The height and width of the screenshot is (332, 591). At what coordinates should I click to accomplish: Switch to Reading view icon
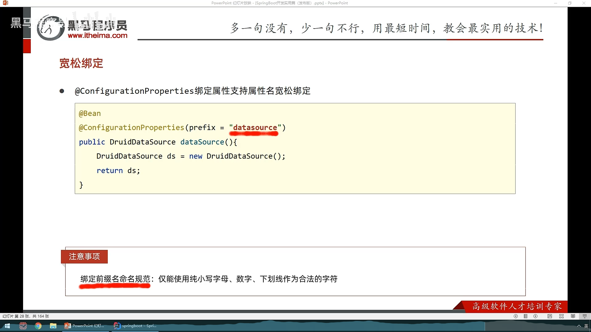click(573, 316)
